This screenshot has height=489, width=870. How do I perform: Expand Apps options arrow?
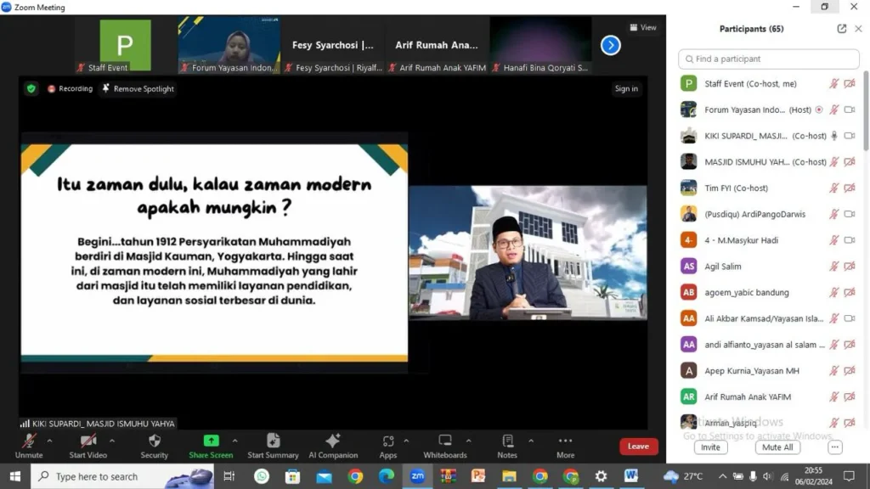[x=406, y=441]
